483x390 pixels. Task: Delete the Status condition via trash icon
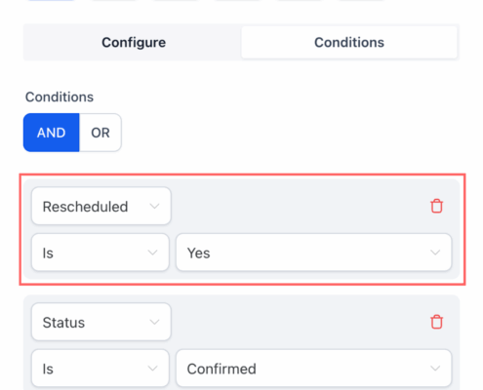(436, 322)
